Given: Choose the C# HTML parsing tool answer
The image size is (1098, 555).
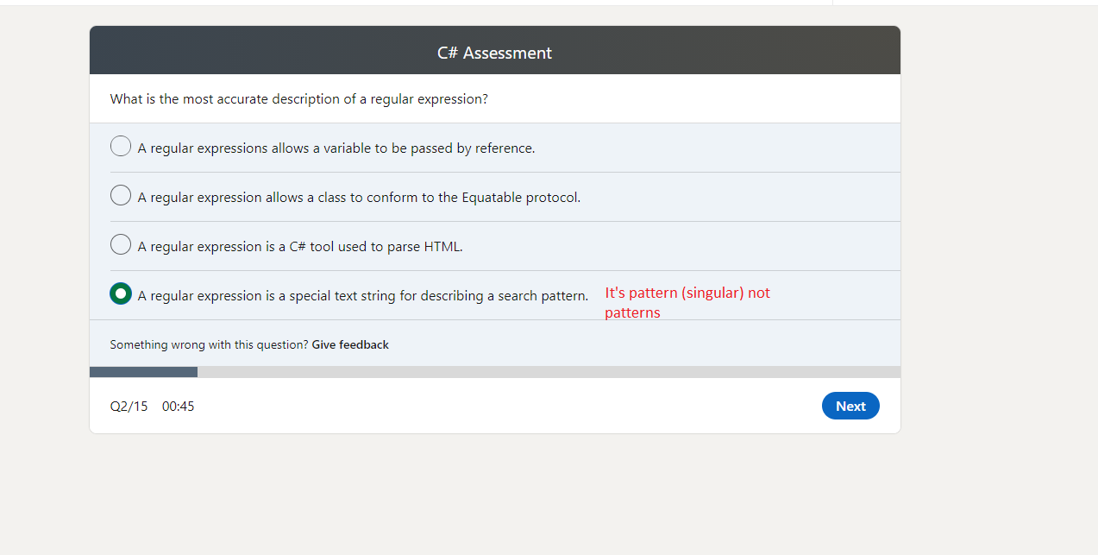Looking at the screenshot, I should click(x=120, y=243).
